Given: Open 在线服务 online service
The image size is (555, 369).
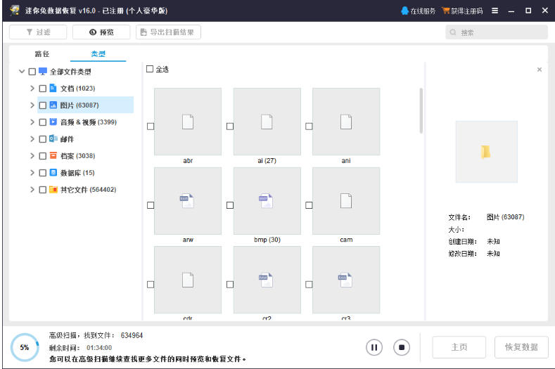Looking at the screenshot, I should (x=419, y=11).
